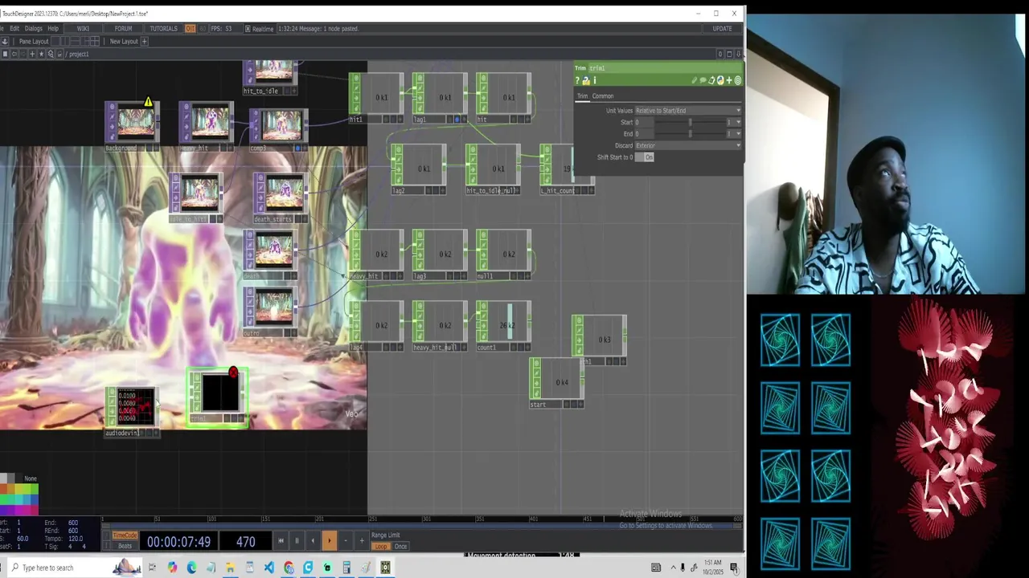Open the Unit Values dropdown
The width and height of the screenshot is (1029, 578).
687,111
